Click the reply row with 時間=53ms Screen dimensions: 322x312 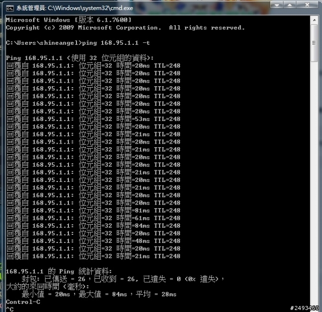[94, 119]
